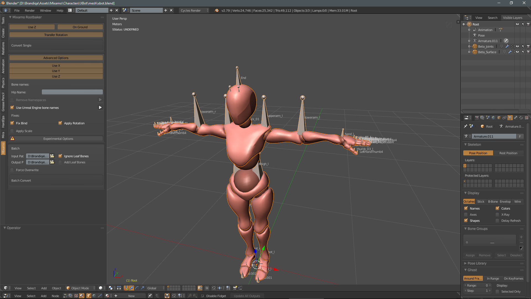Viewport: 531px width, 299px height.
Task: Enable the translate manipulator arrow icon
Action: coord(131,288)
